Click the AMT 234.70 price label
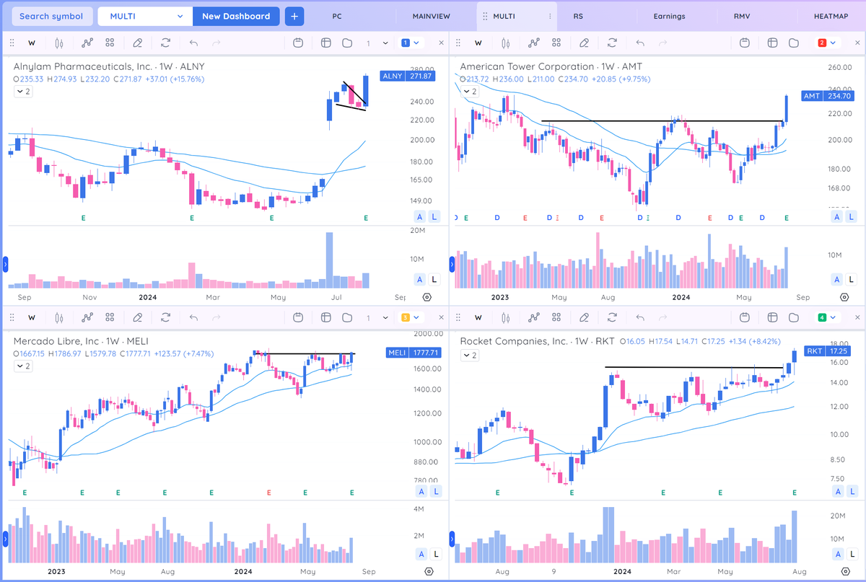866x582 pixels. (x=826, y=96)
